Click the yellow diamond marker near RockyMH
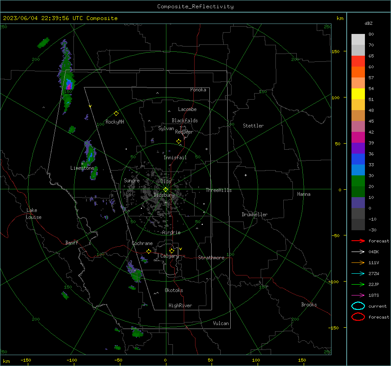The height and width of the screenshot is (366, 391). tap(116, 114)
